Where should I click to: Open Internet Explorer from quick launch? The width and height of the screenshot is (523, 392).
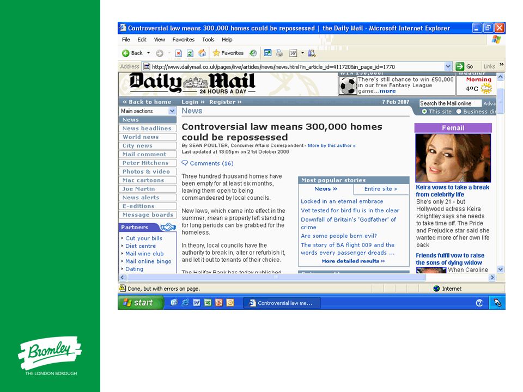pos(185,303)
